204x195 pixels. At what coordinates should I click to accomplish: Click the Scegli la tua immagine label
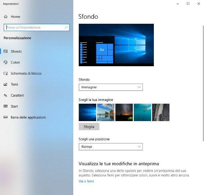coord(96,100)
